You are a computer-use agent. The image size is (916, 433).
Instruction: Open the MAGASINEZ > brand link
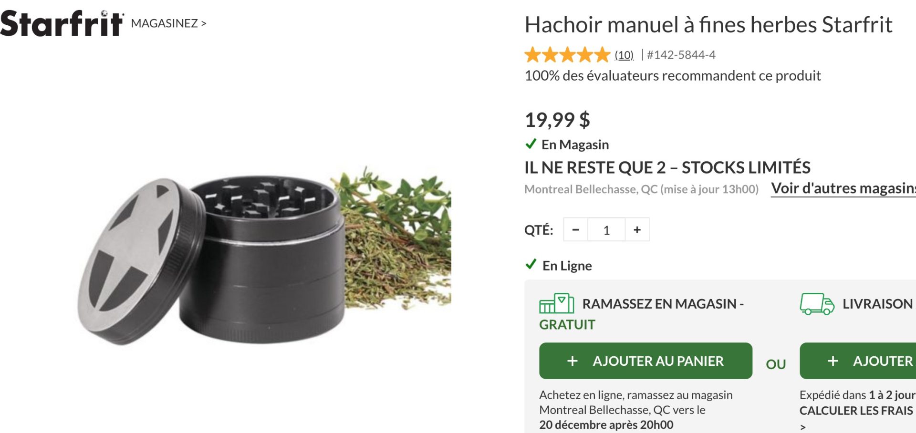click(168, 23)
